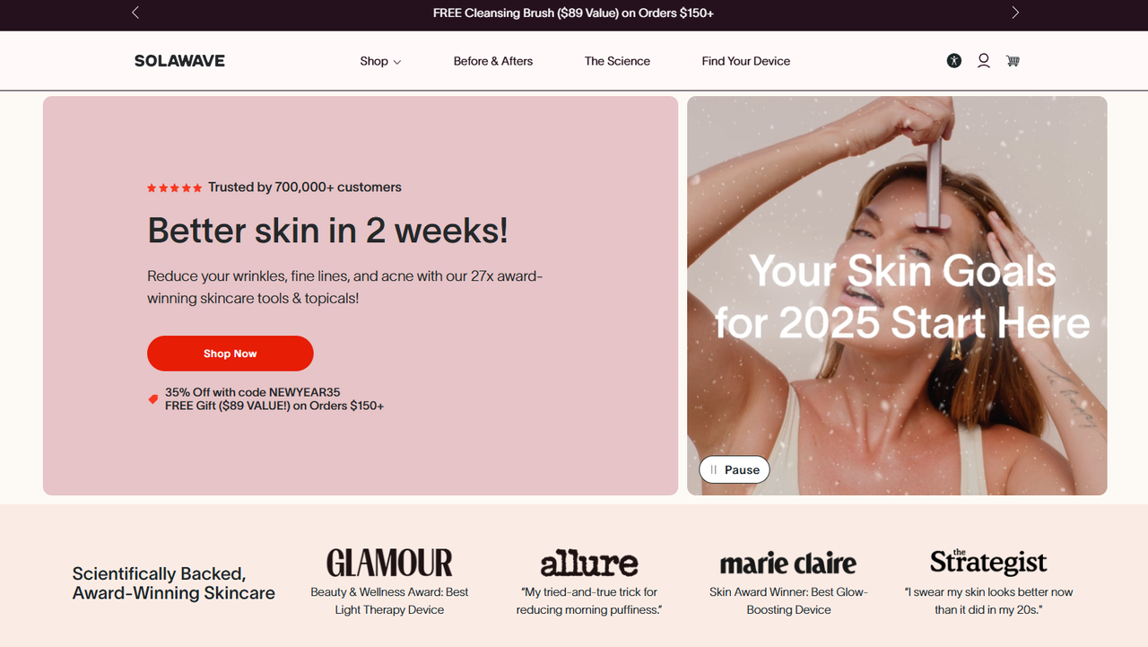Open the accessibility options icon
The height and width of the screenshot is (647, 1148).
point(954,61)
